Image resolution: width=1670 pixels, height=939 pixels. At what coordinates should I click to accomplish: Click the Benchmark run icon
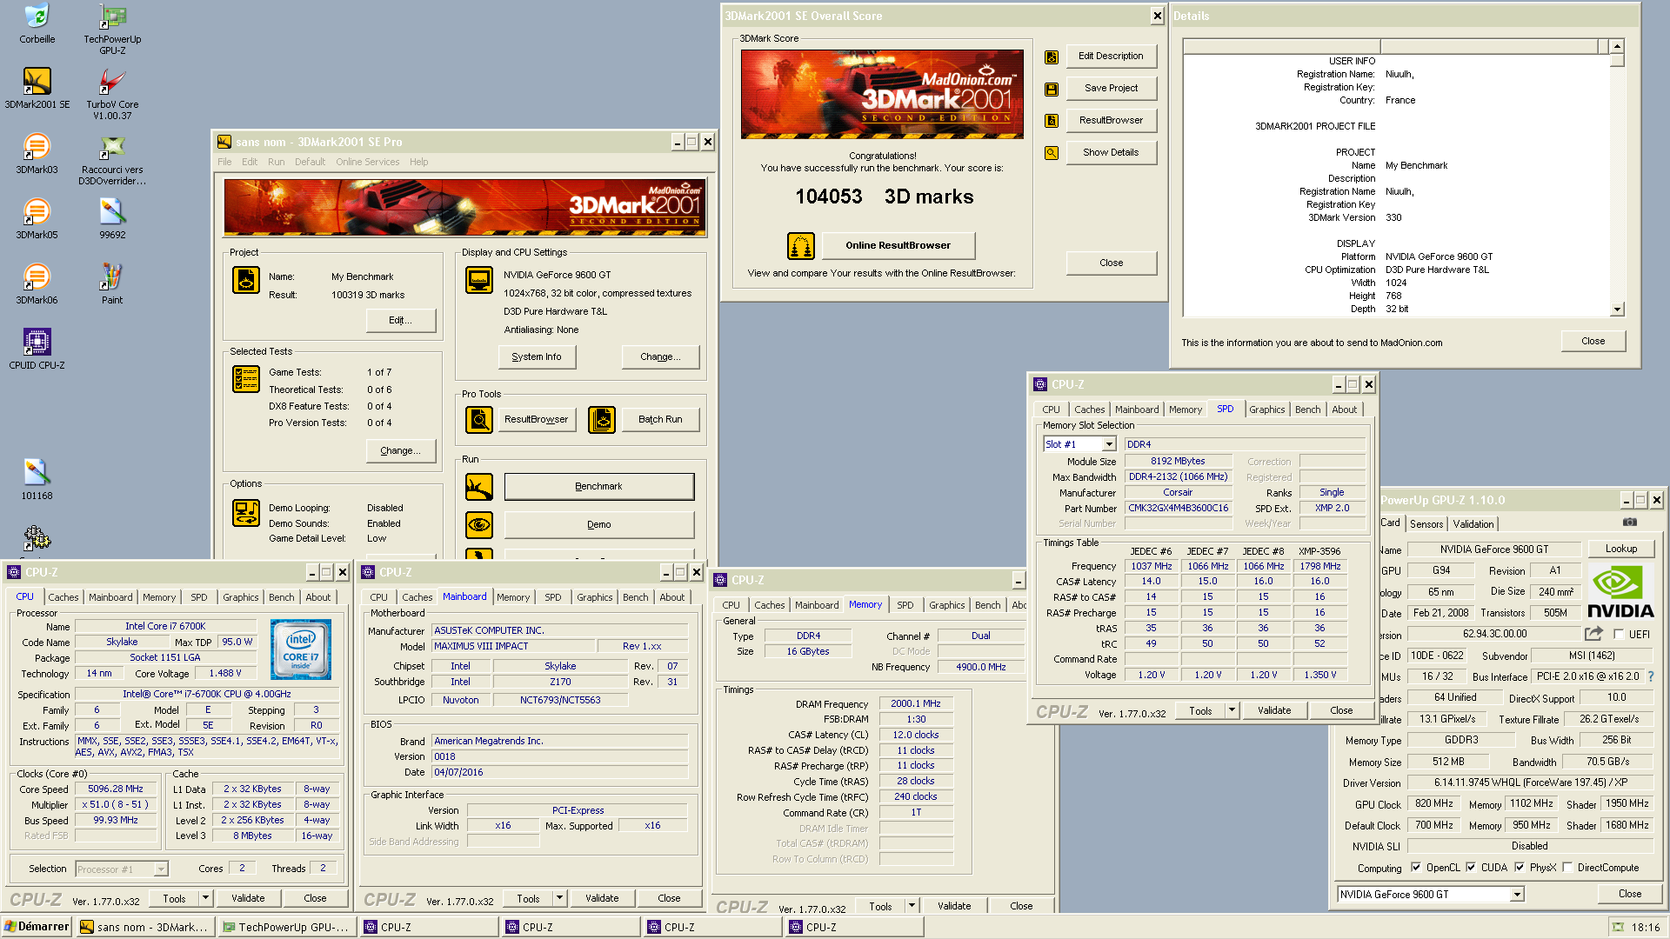[479, 487]
